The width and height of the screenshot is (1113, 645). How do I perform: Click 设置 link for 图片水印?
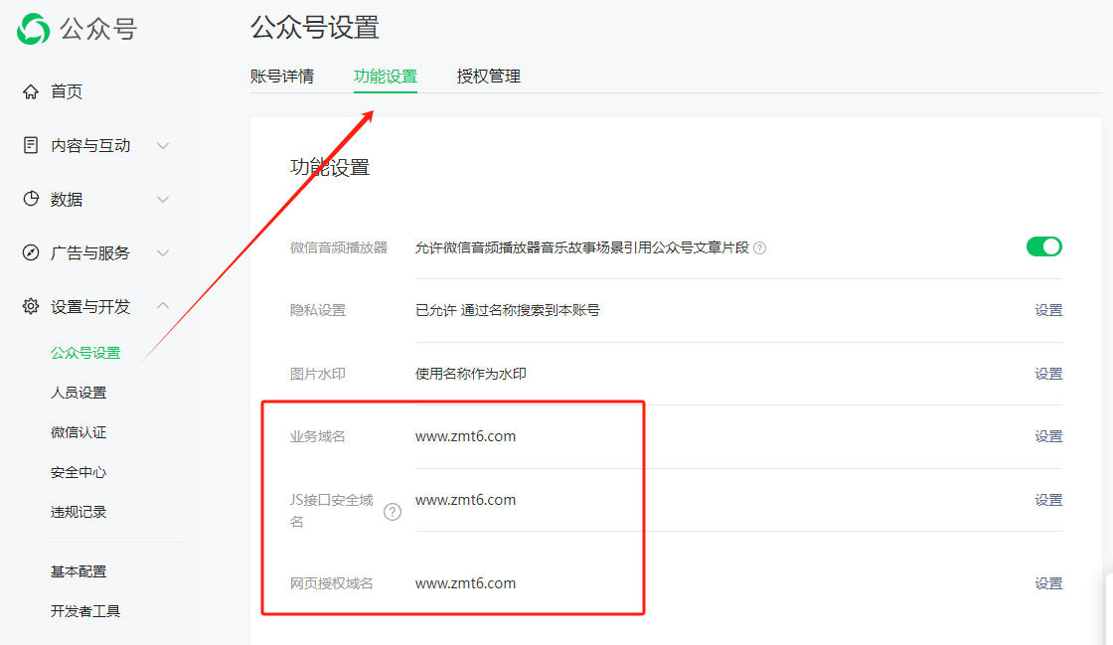[x=1048, y=374]
